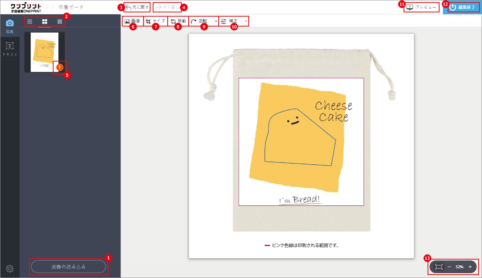Click the 画像 image tool

point(132,21)
